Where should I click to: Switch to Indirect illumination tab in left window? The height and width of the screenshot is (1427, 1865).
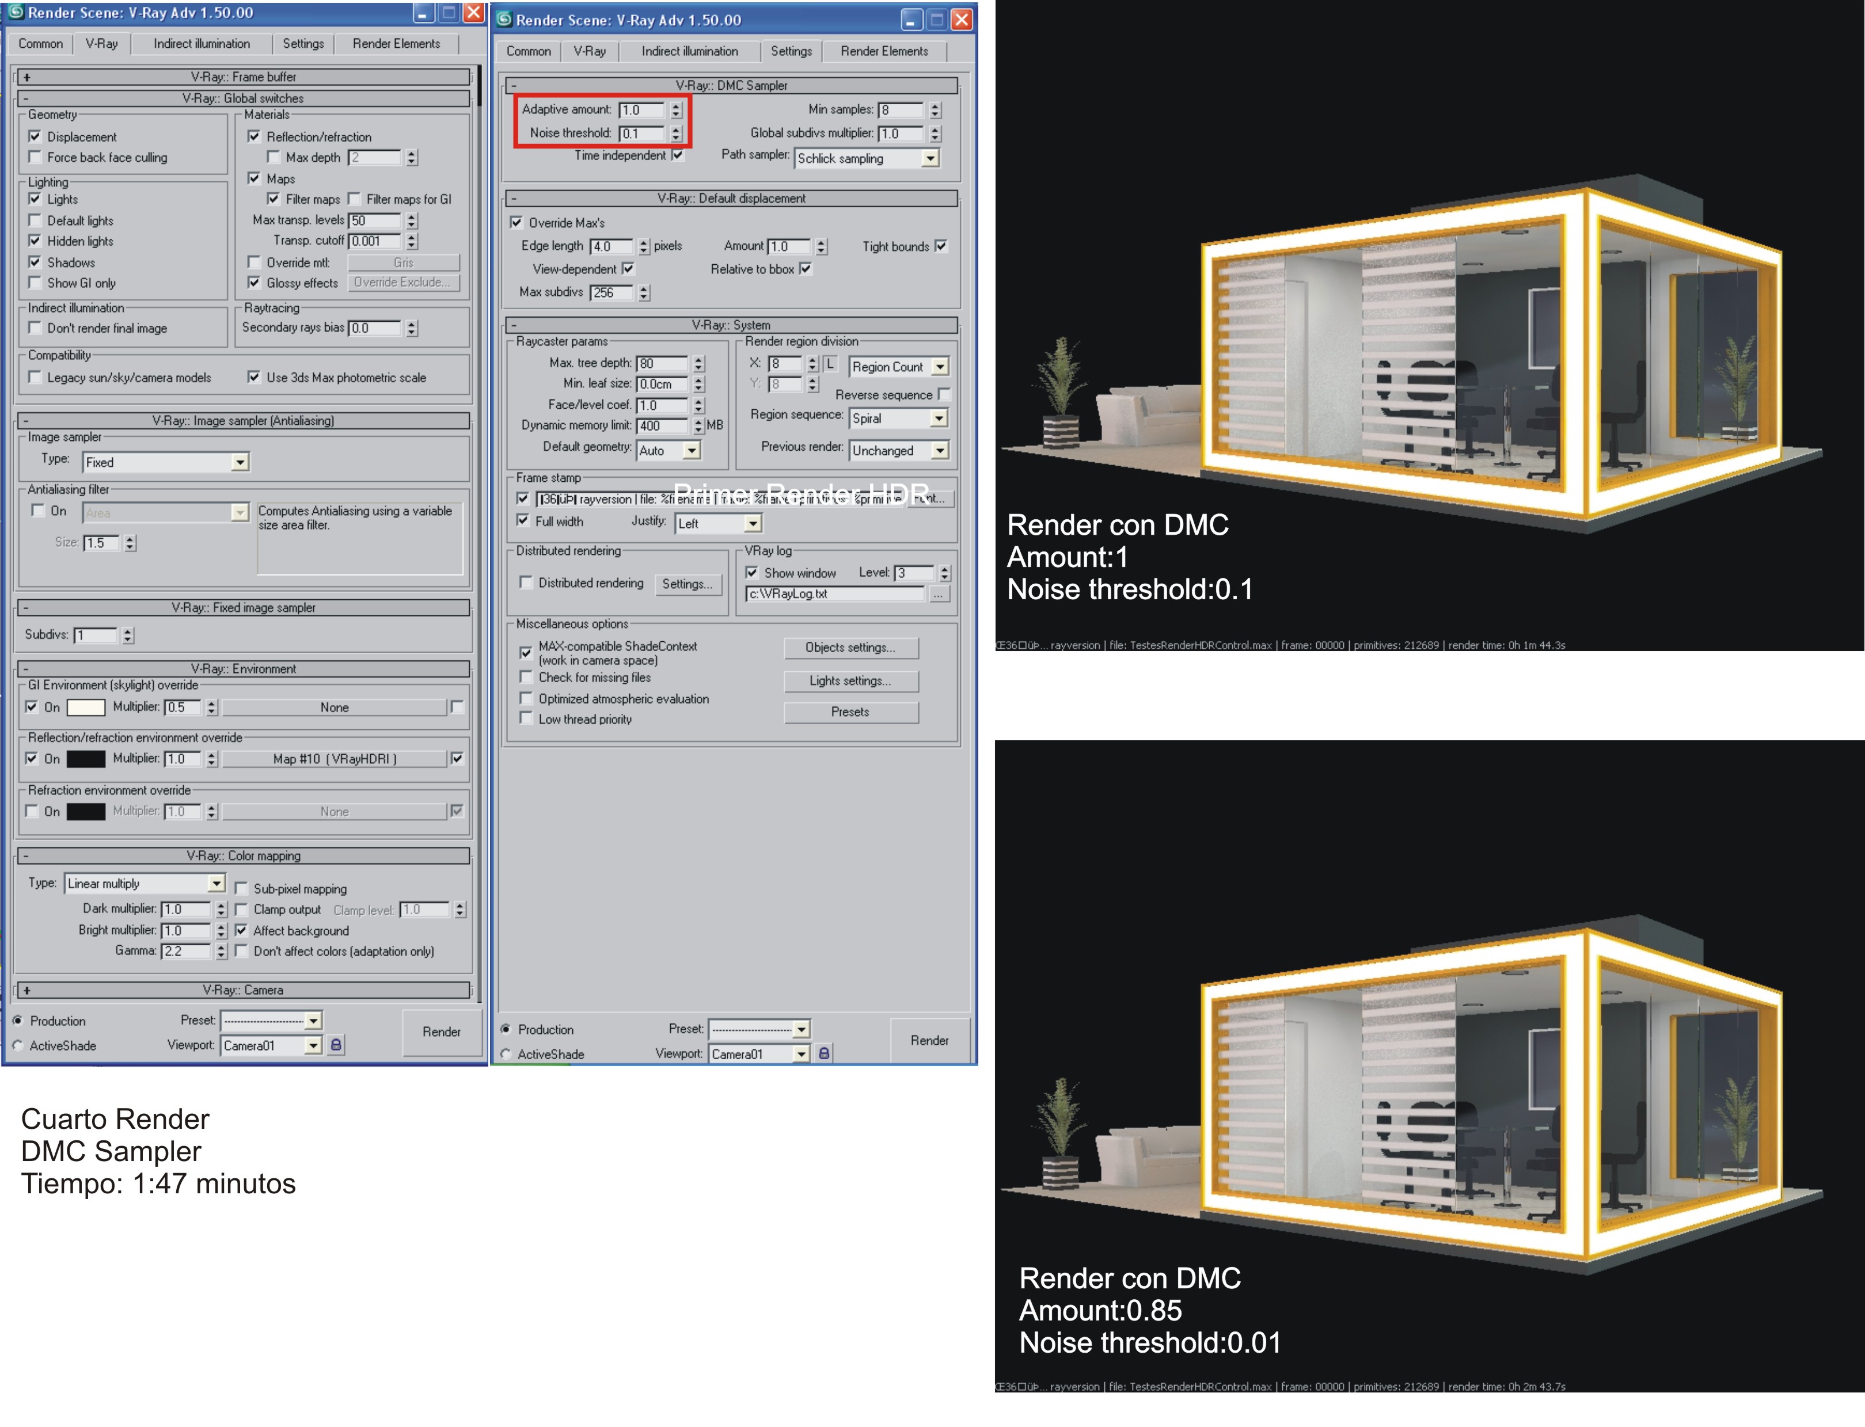pos(202,43)
